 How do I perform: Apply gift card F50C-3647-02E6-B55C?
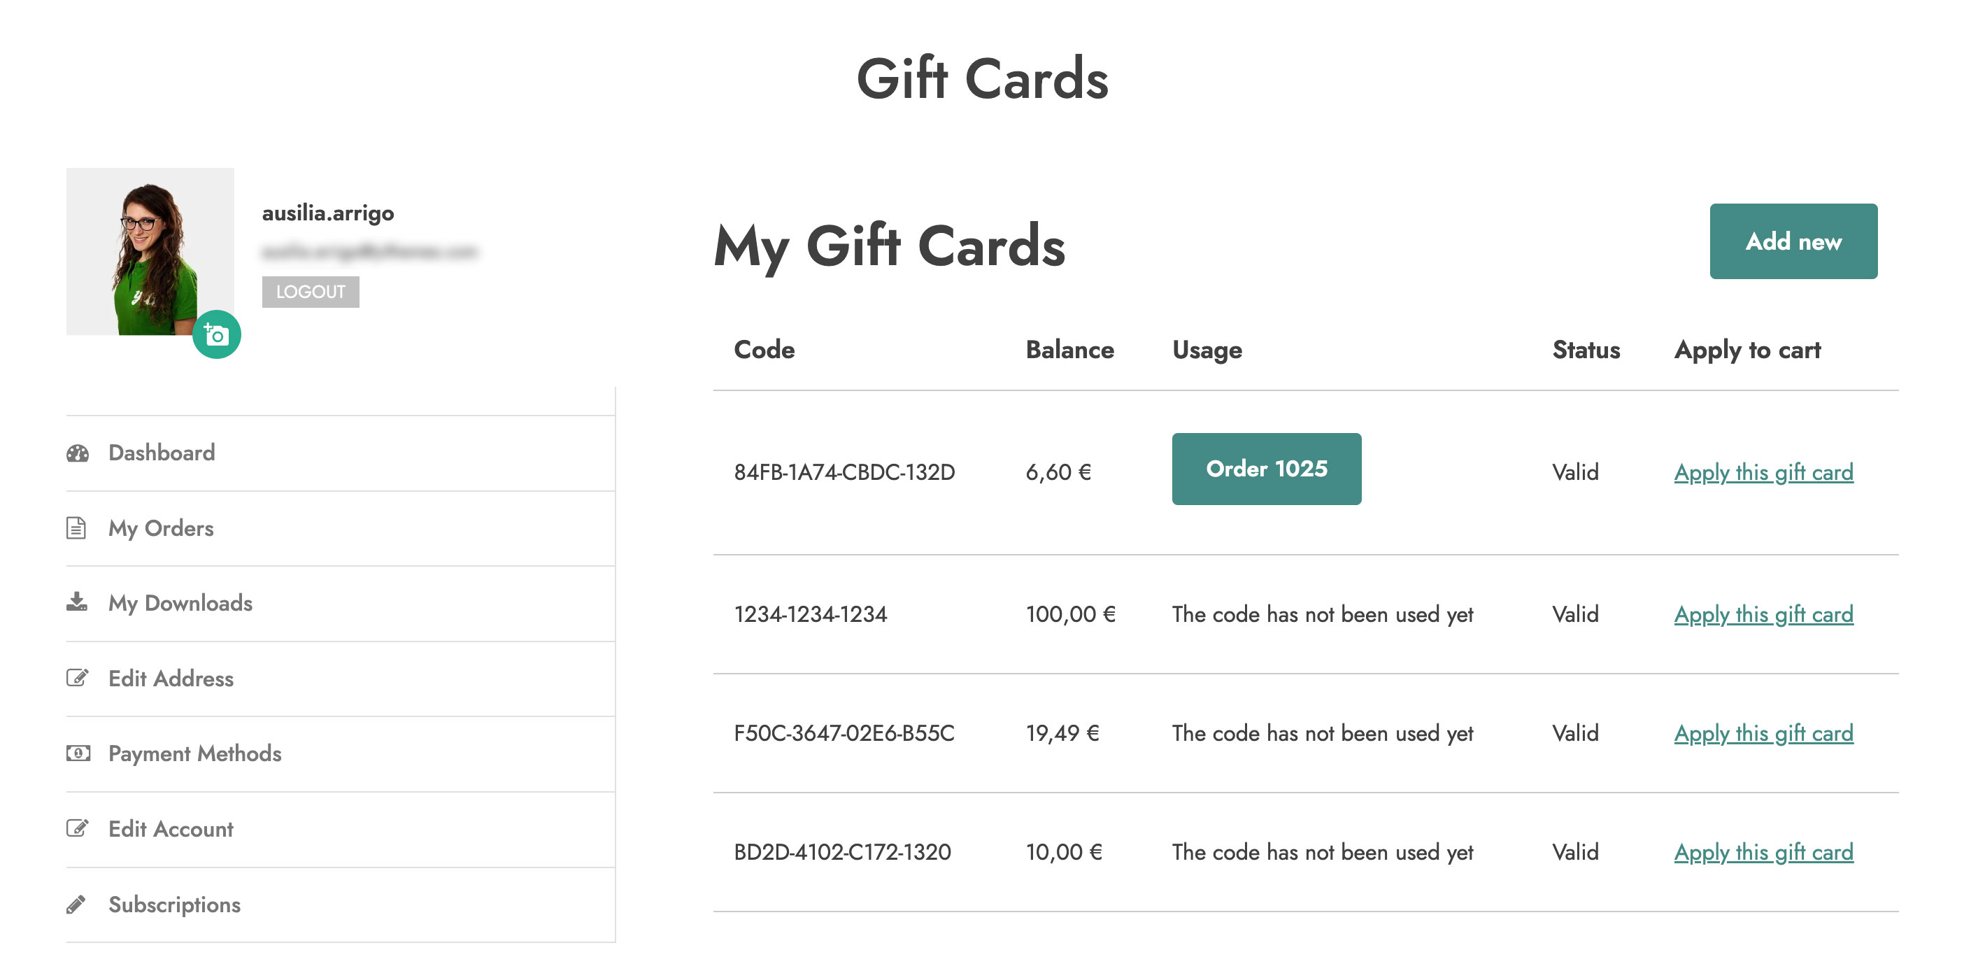point(1763,732)
